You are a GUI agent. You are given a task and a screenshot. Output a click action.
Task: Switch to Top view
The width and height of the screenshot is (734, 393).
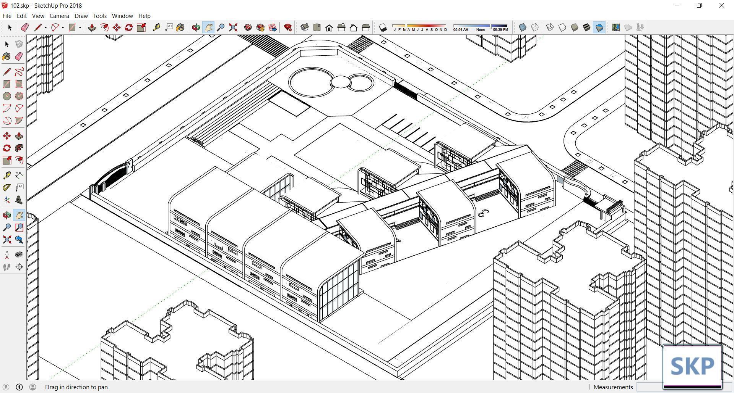click(317, 27)
